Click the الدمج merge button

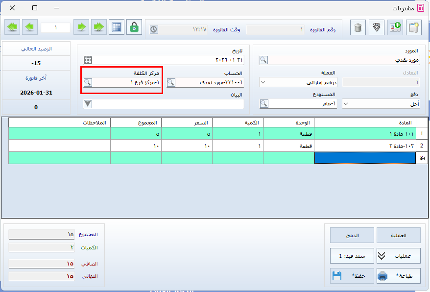click(x=352, y=235)
